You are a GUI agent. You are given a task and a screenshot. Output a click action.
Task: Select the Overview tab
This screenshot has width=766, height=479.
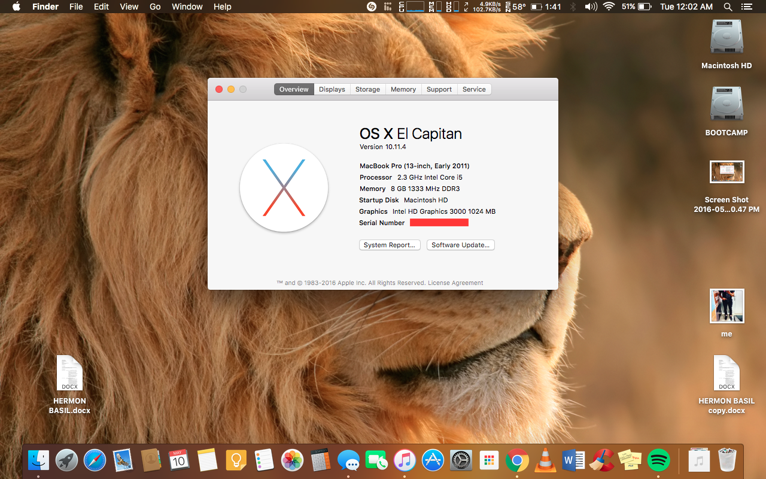pos(294,89)
